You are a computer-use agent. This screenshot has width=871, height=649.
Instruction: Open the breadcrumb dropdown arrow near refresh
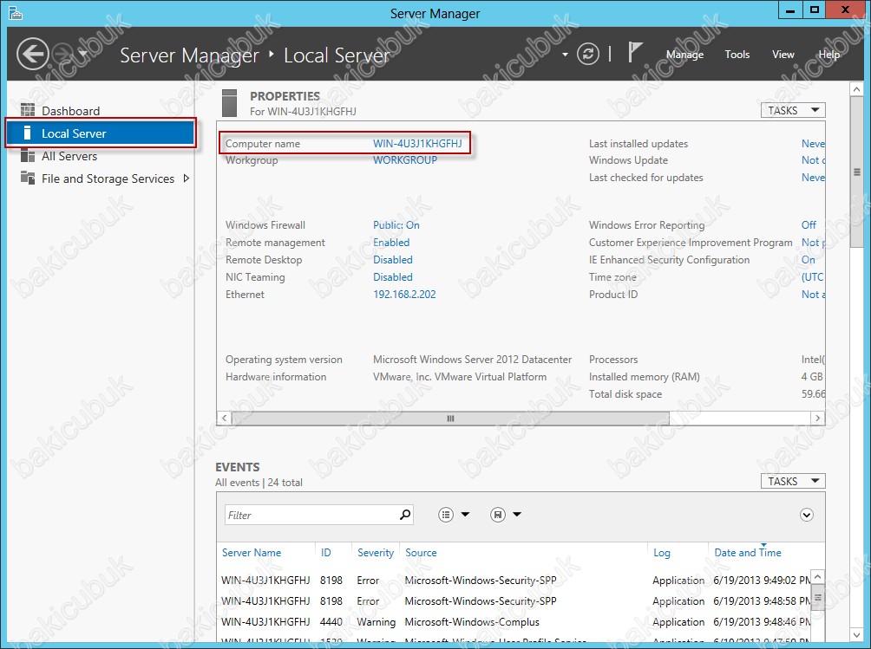pos(565,55)
